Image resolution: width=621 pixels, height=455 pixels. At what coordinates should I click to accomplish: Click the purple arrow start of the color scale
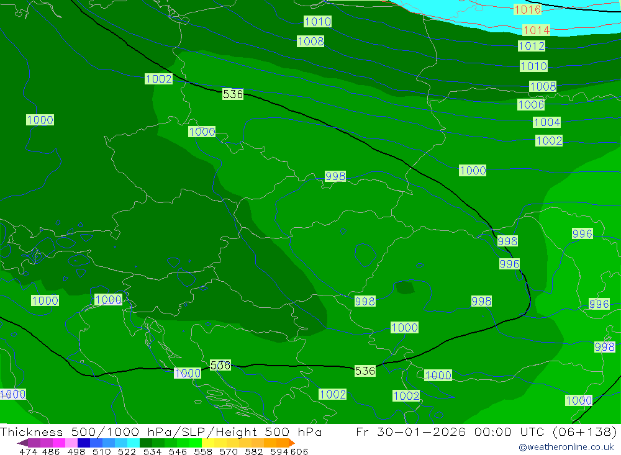pos(22,443)
